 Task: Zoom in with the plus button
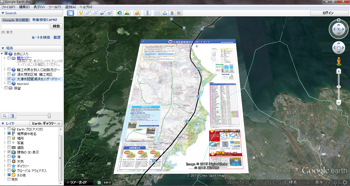point(339,71)
